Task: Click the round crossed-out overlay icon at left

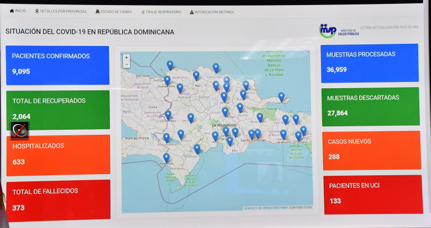Action: tap(17, 130)
